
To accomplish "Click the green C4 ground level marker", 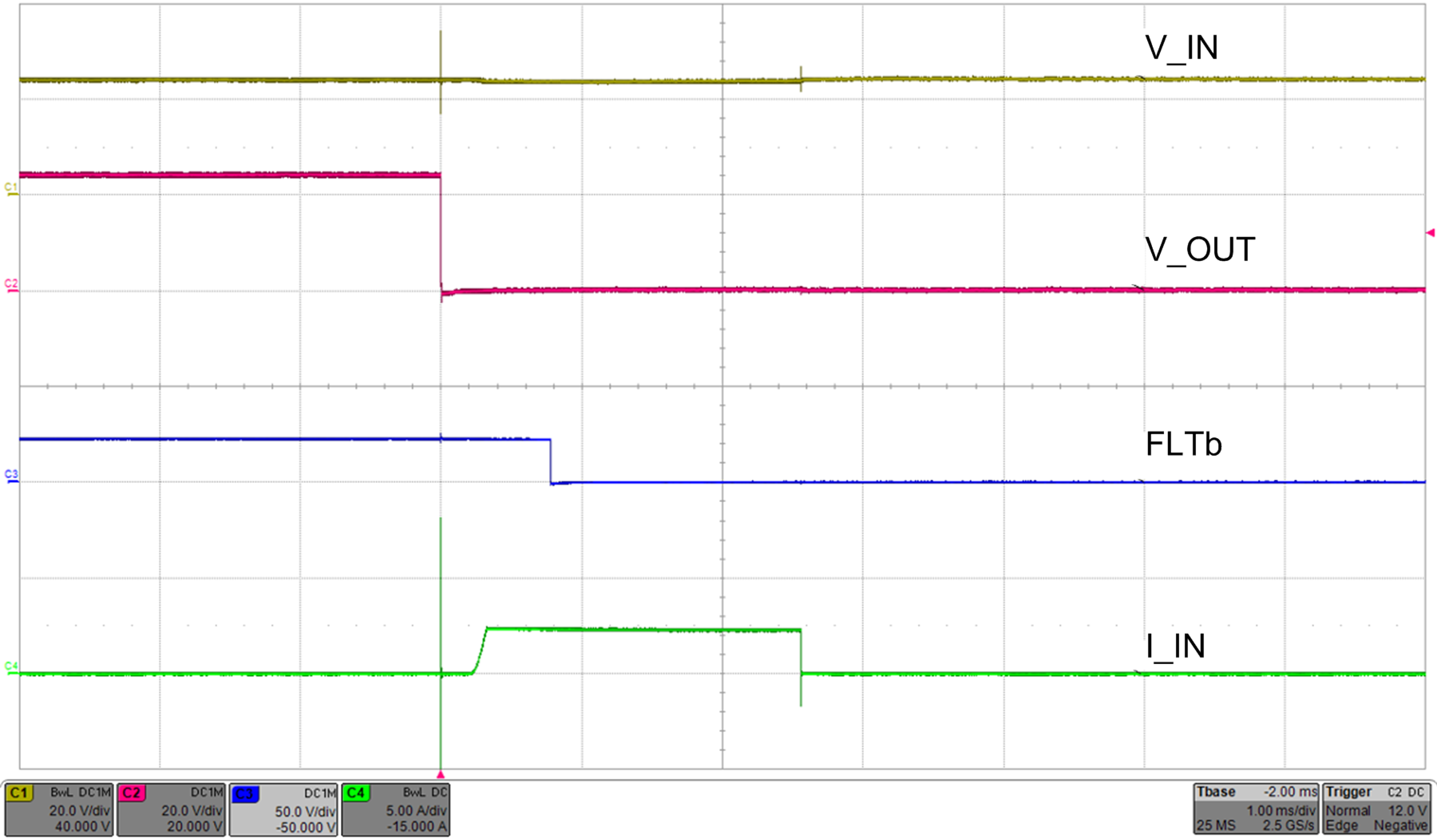I will pos(10,668).
